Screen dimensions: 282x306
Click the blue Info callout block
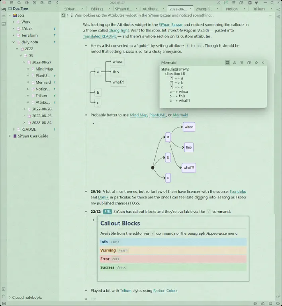(173, 242)
